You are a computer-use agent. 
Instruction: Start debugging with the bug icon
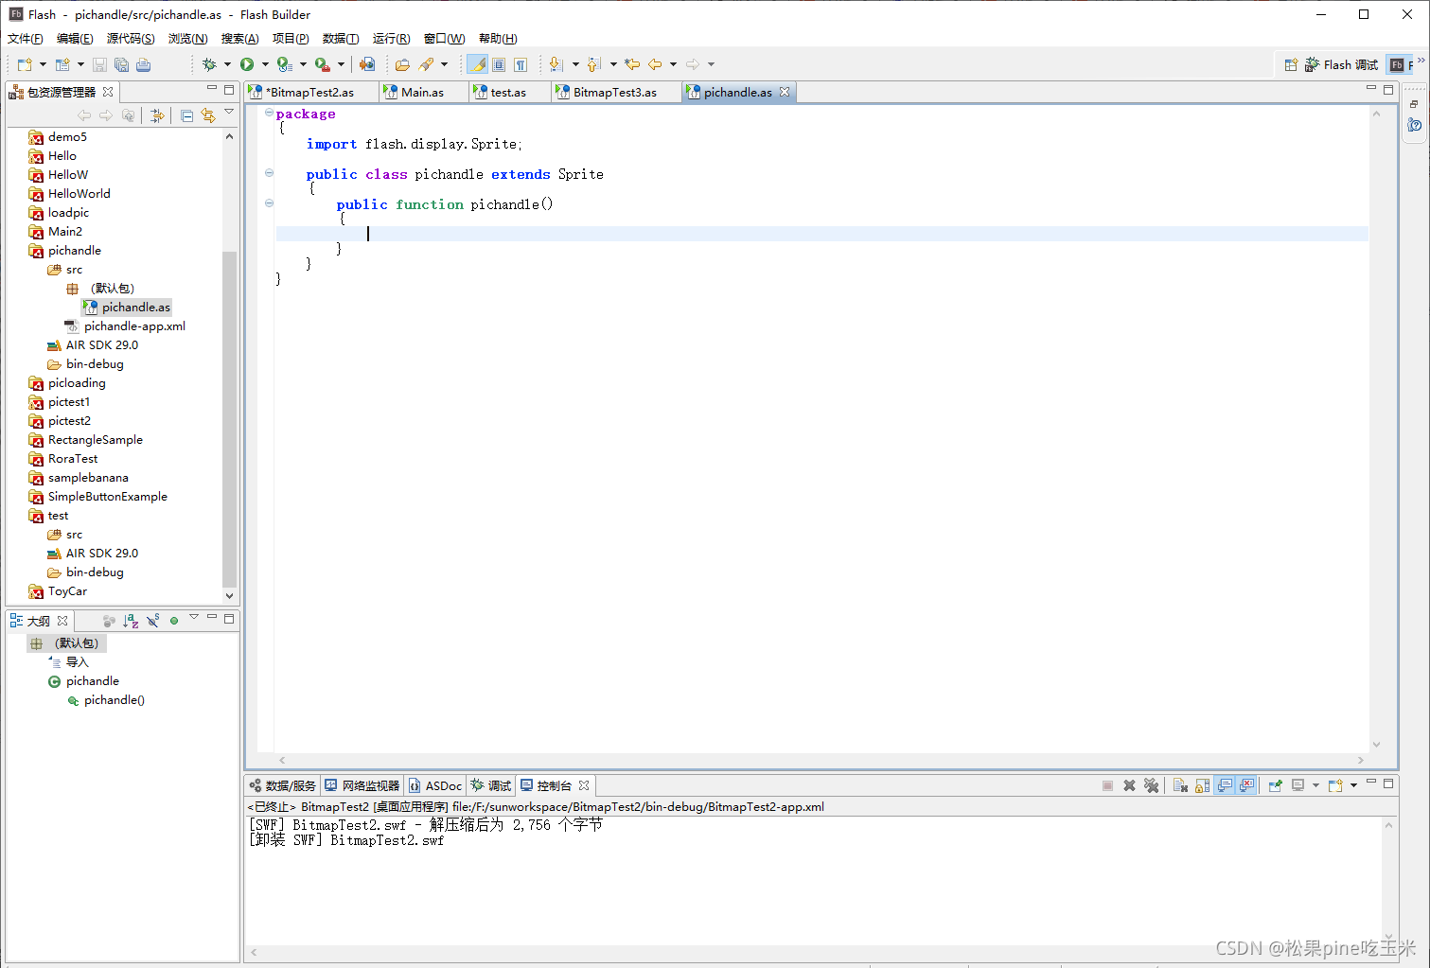(x=209, y=64)
